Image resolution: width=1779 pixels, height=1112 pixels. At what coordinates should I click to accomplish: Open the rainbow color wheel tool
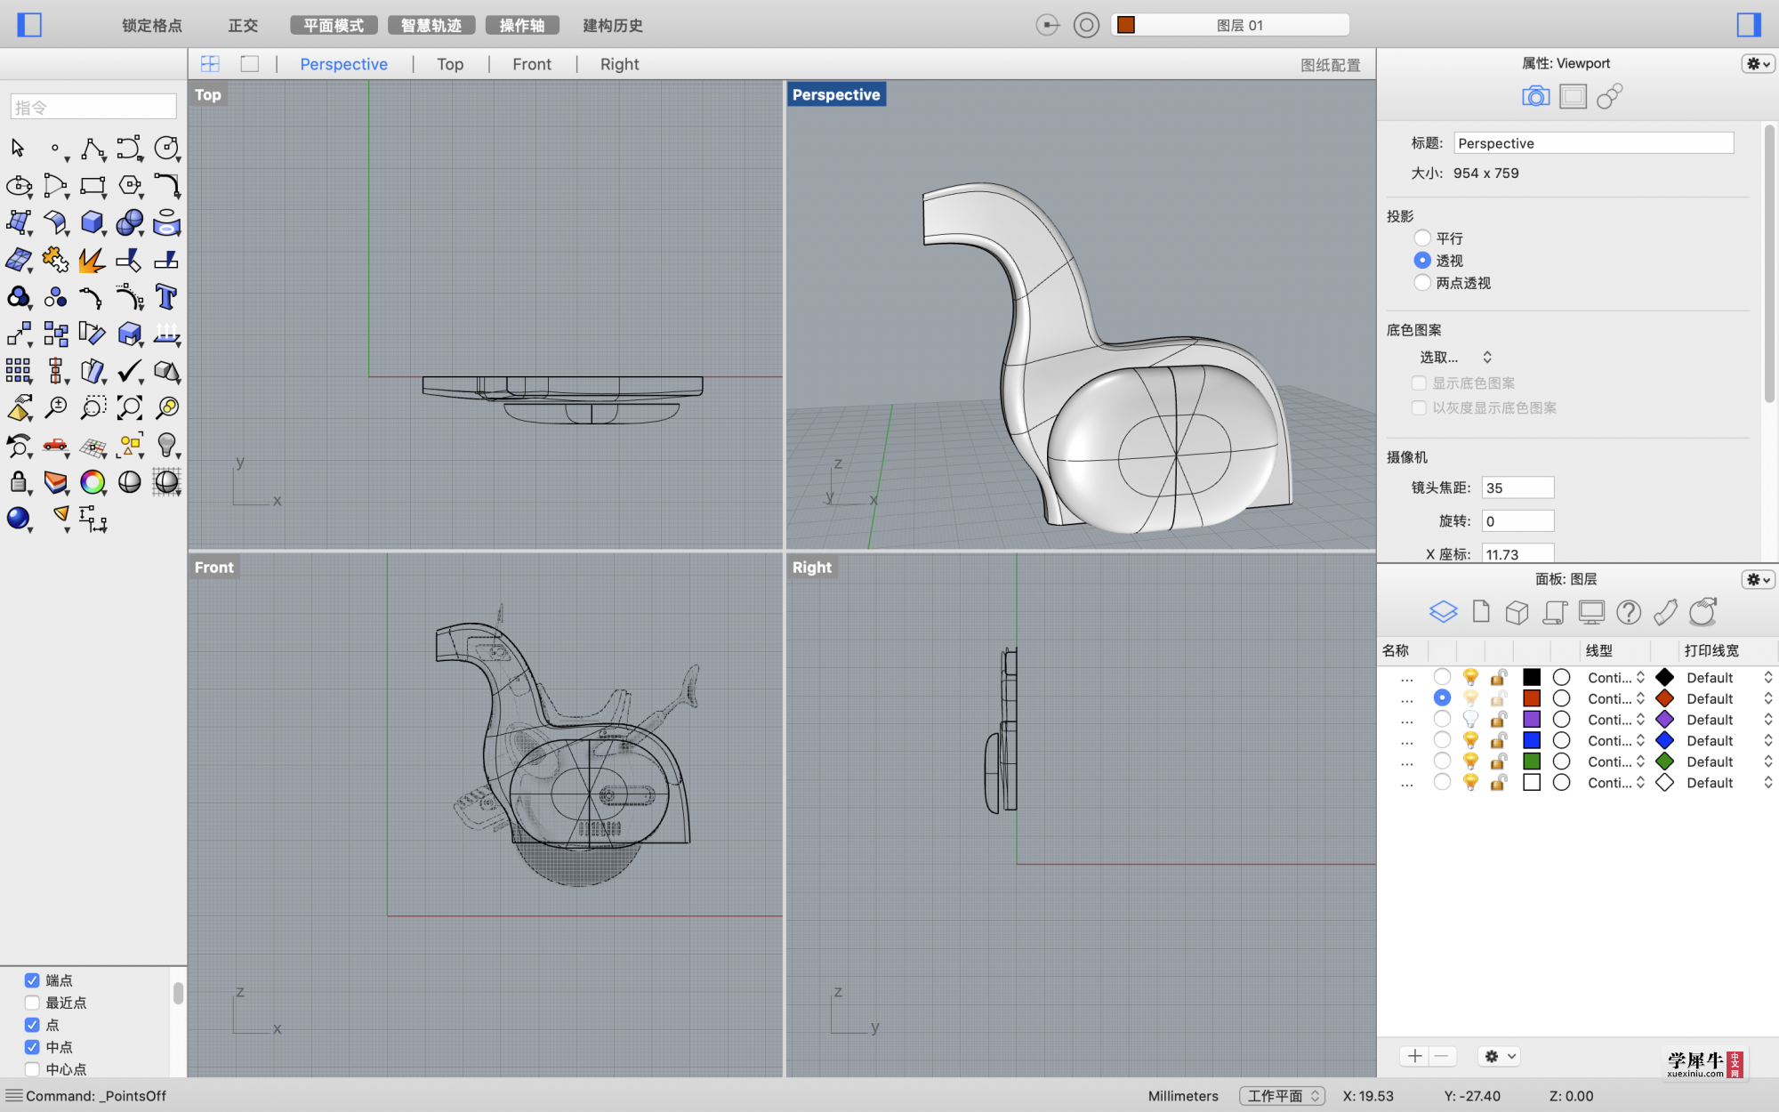[x=93, y=482]
